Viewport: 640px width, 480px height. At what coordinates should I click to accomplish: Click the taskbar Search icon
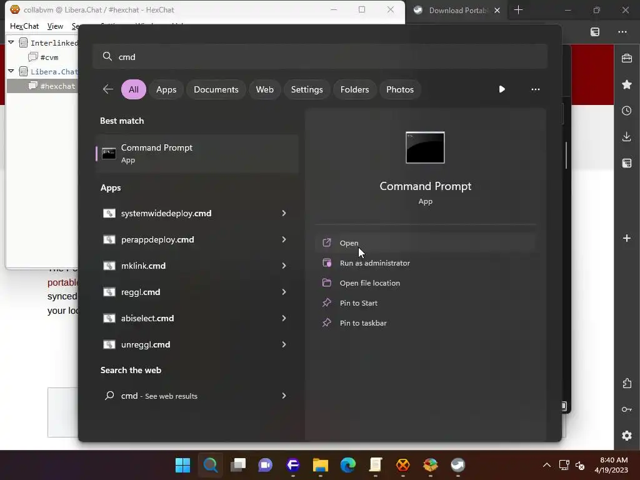[210, 465]
